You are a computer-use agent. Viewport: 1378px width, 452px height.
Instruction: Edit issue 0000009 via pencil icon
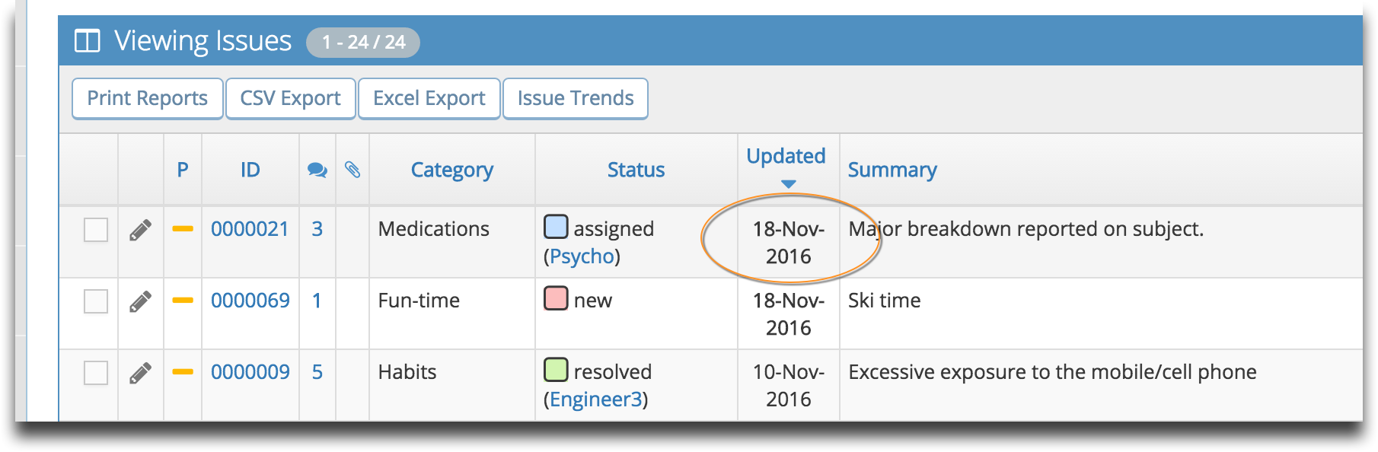(x=140, y=373)
